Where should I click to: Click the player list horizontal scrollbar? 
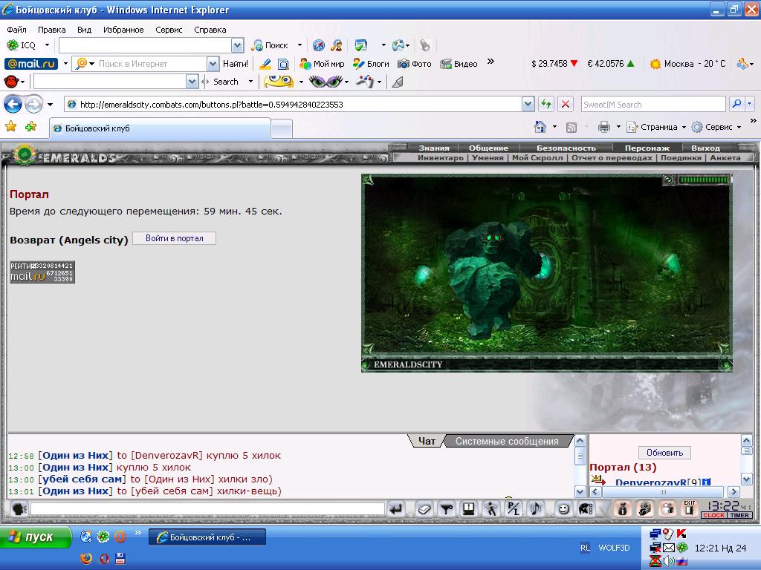[x=664, y=492]
